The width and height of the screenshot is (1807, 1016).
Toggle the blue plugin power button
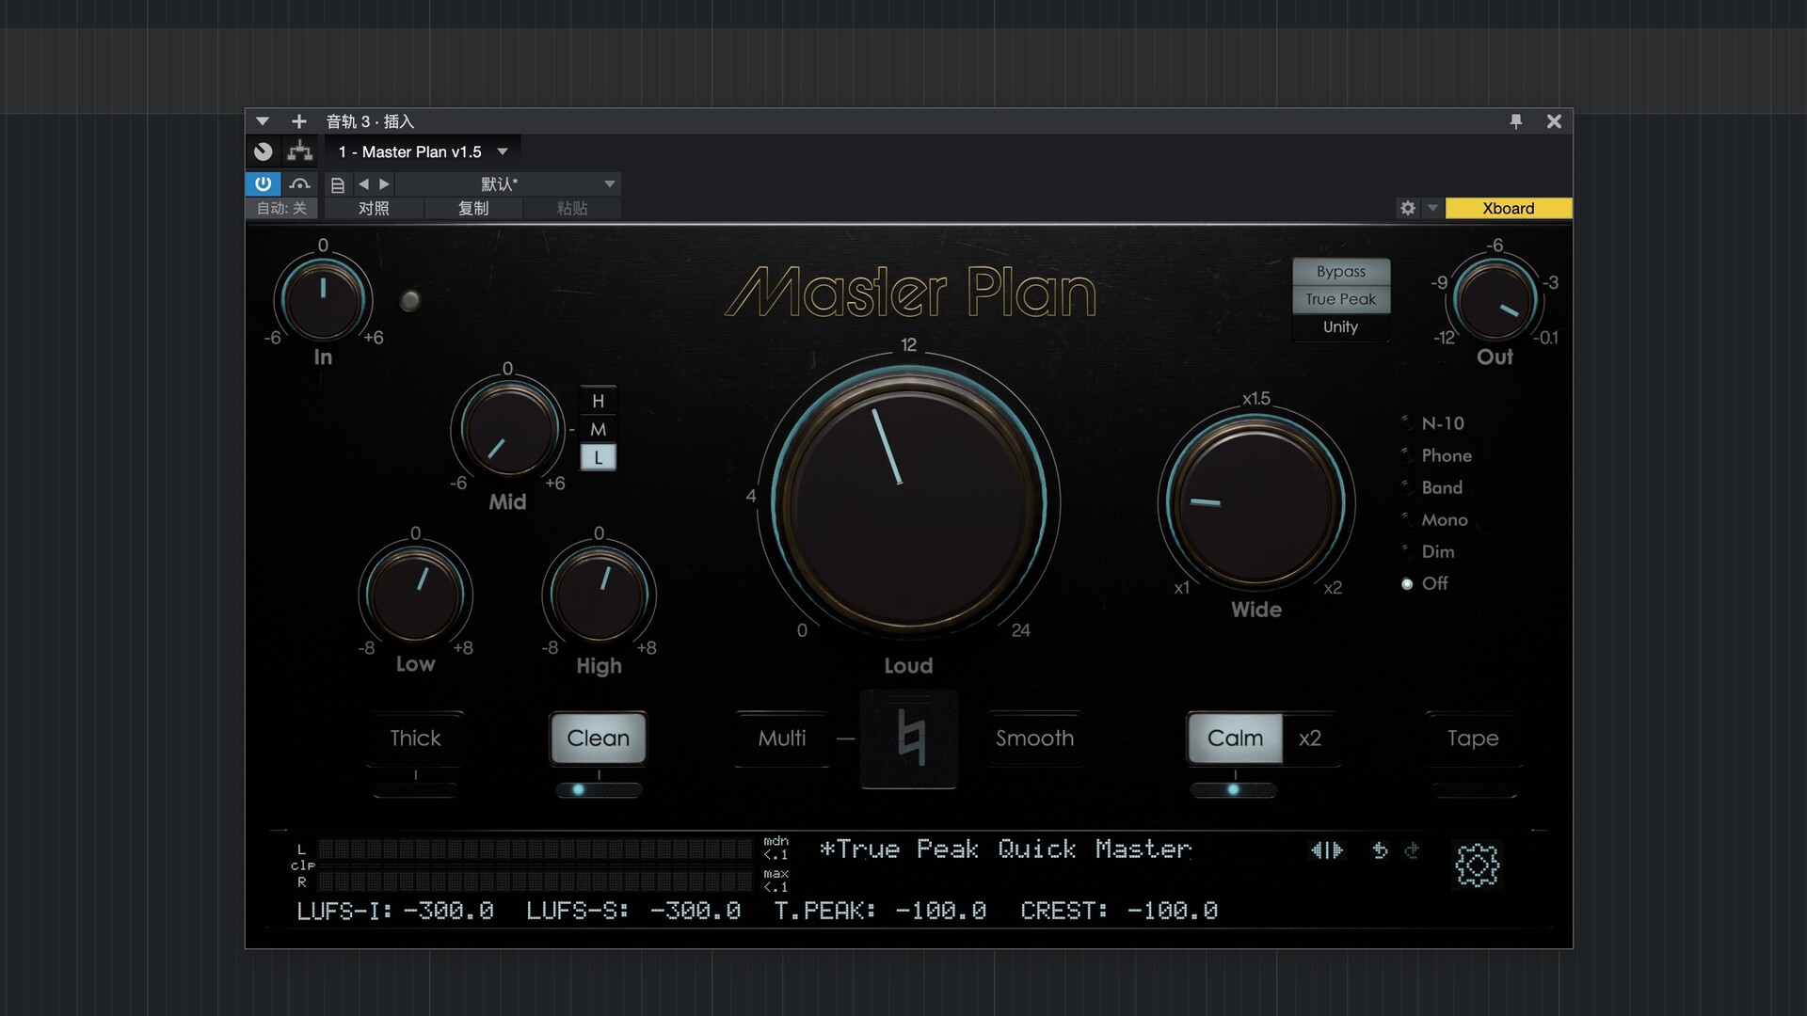click(x=264, y=184)
